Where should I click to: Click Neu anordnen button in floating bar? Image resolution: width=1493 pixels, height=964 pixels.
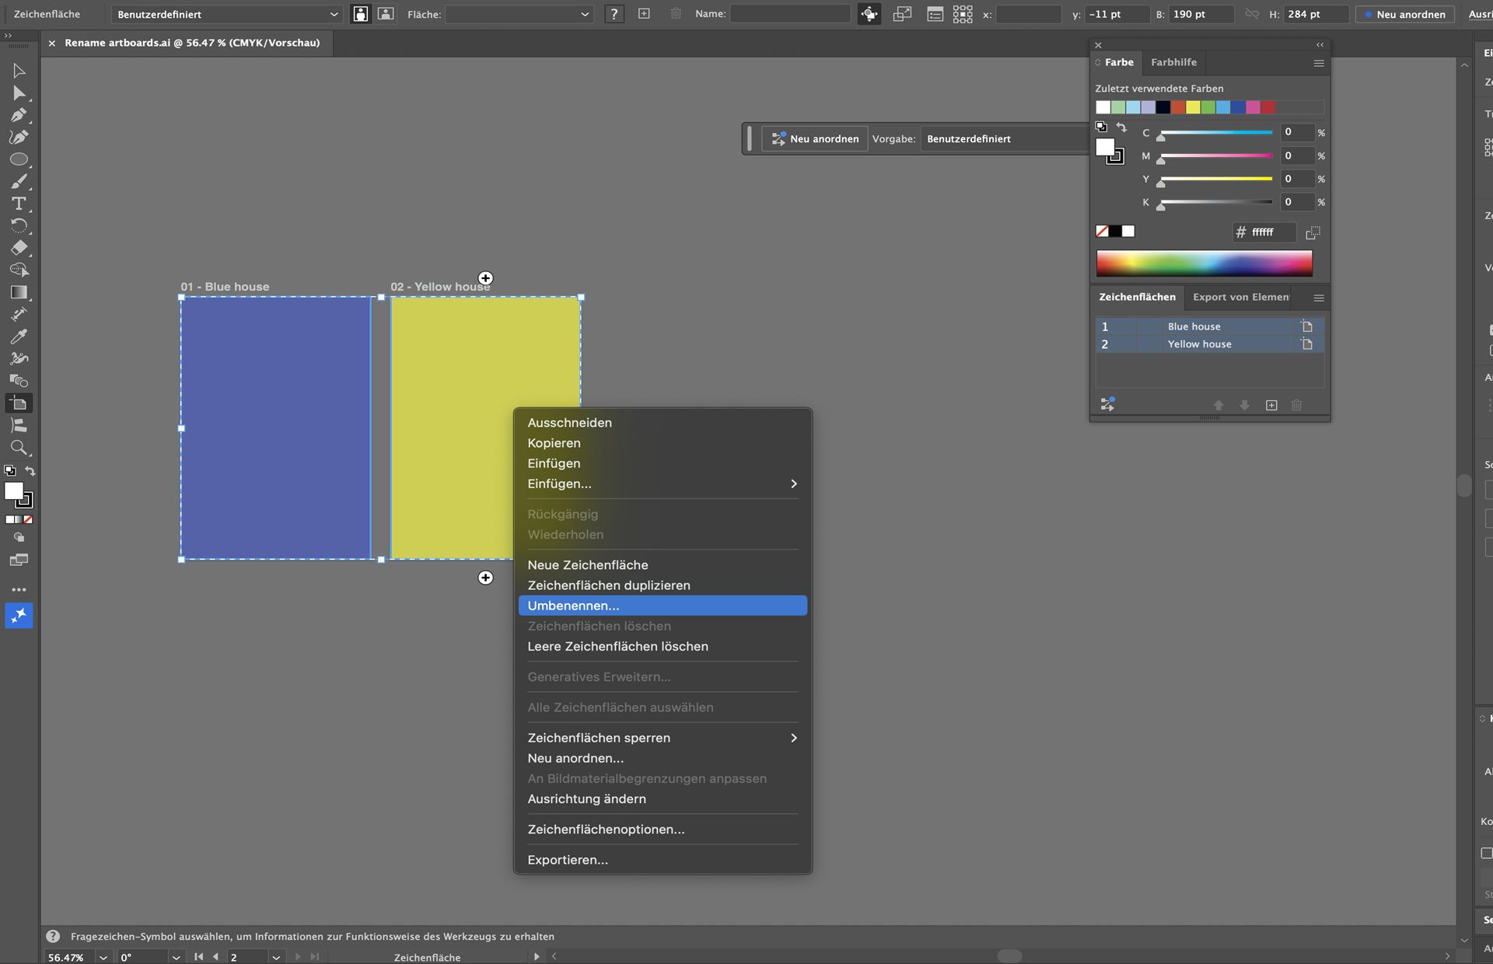pyautogui.click(x=815, y=139)
